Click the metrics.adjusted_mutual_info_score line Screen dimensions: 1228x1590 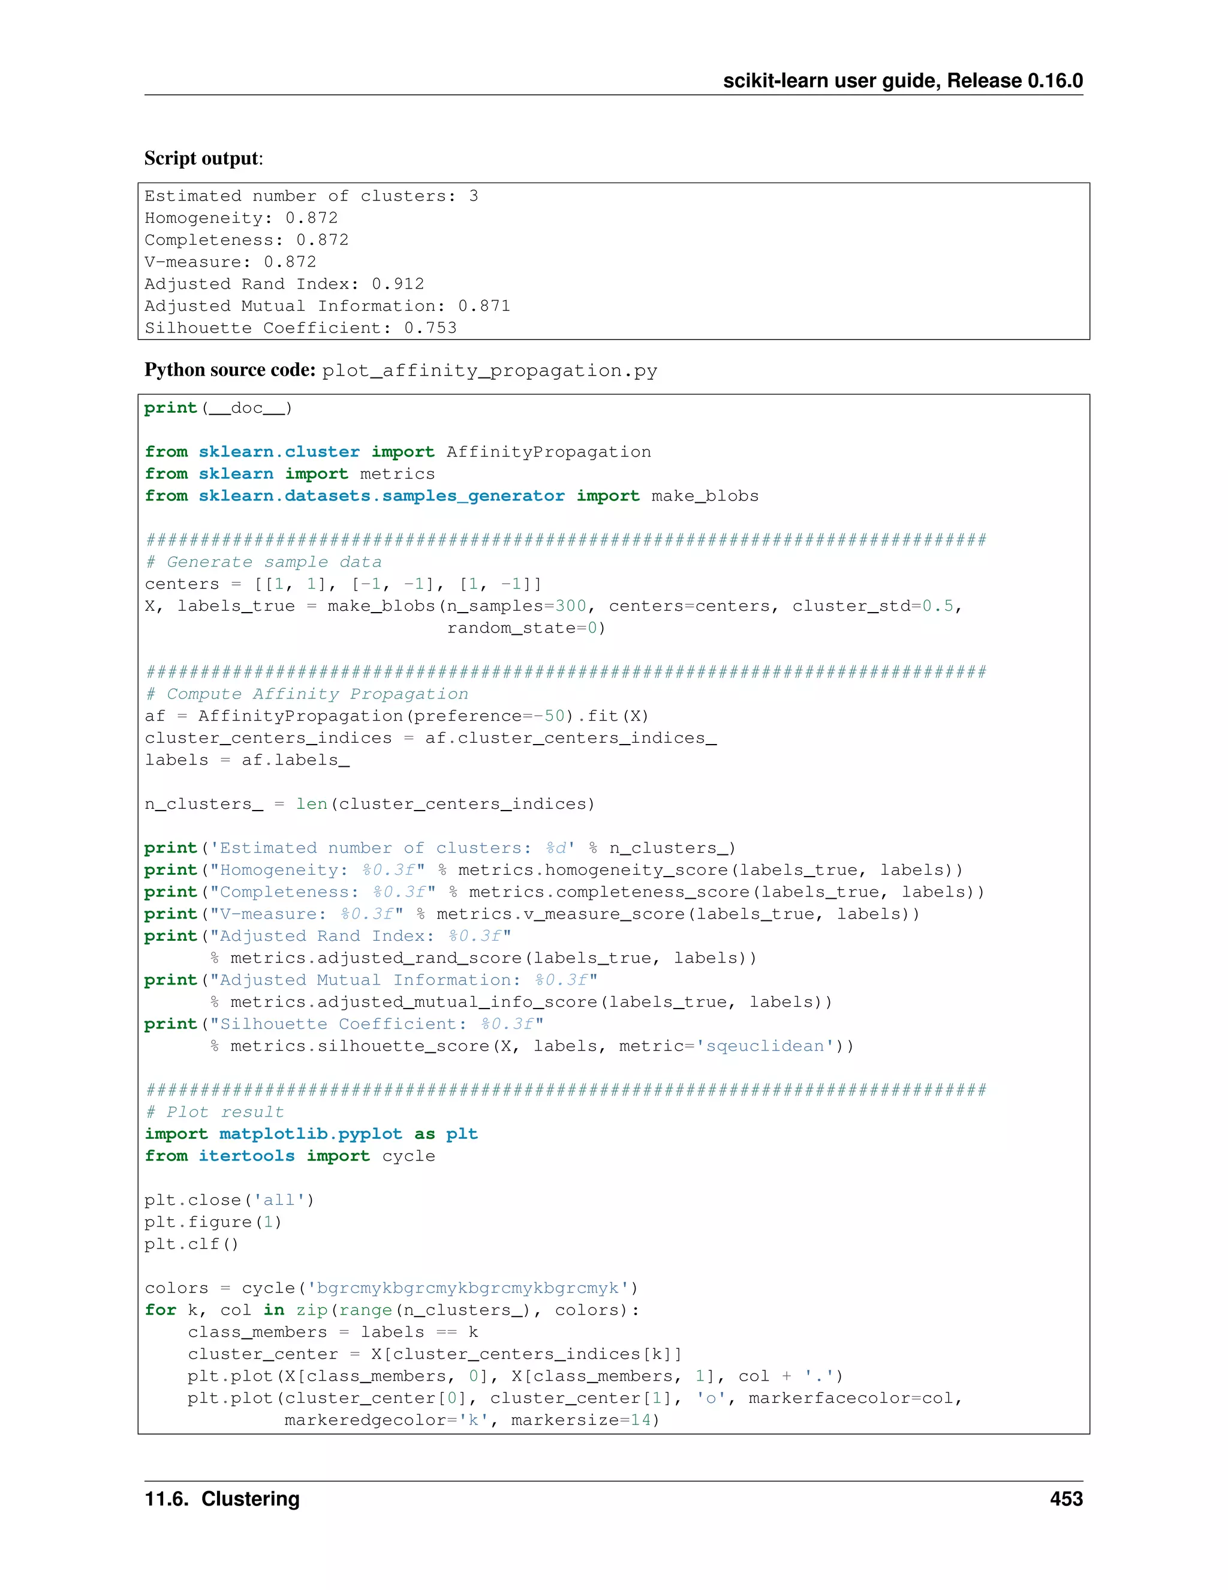tap(521, 1002)
